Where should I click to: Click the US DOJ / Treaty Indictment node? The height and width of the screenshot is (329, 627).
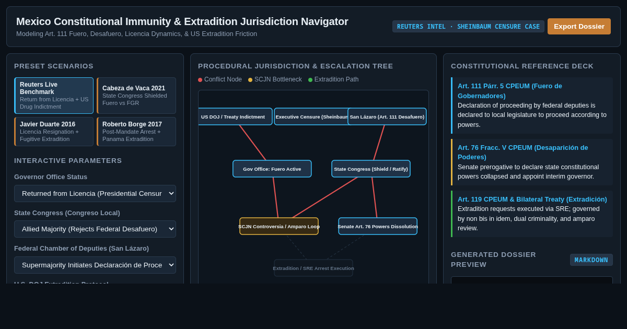[x=235, y=116]
